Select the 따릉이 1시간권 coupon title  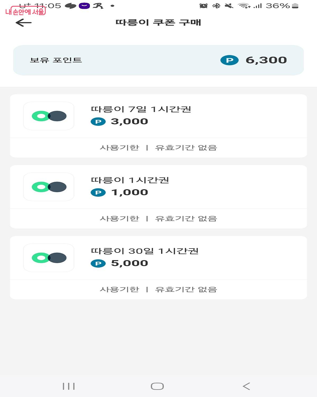click(130, 180)
